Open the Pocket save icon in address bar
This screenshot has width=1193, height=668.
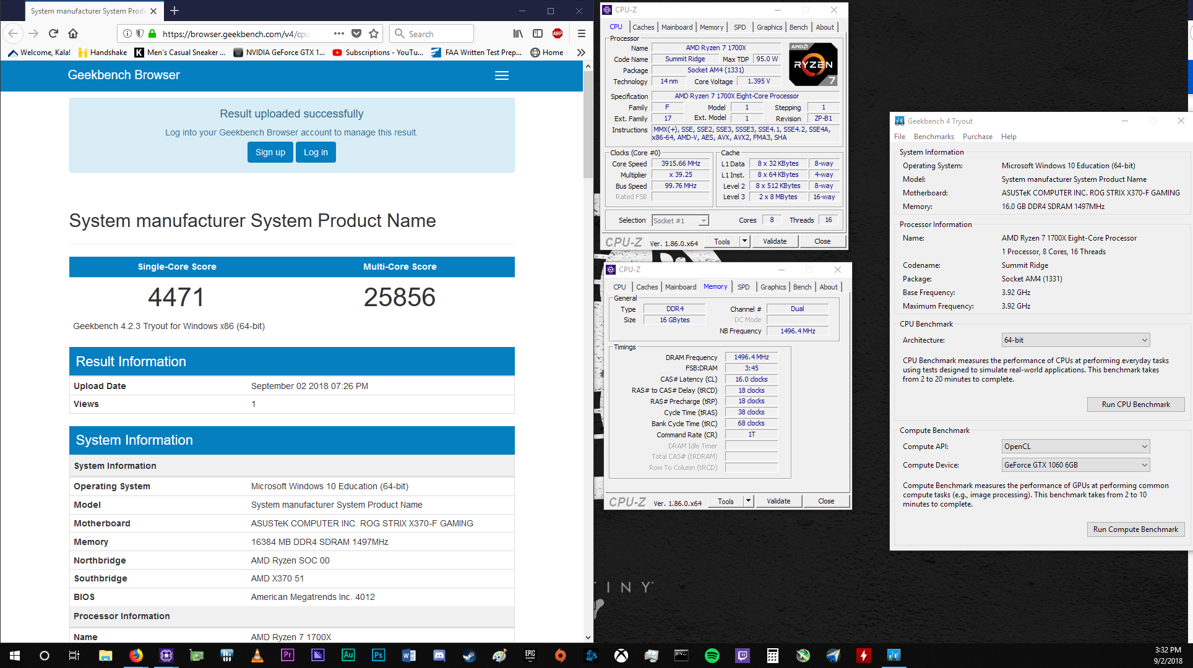356,33
